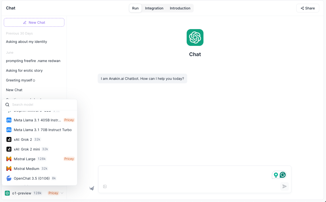This screenshot has height=202, width=326.
Task: Click the Pricey badge on Llama 405B
Action: (69, 120)
